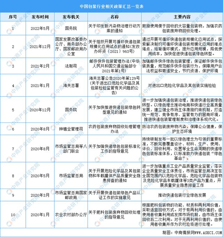
Task: Click serial number 10
Action: (x=13, y=215)
